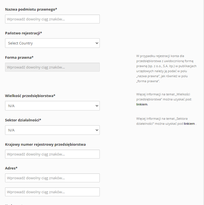The image size is (204, 205).
Task: Click the Adres label
Action: [x=11, y=168]
